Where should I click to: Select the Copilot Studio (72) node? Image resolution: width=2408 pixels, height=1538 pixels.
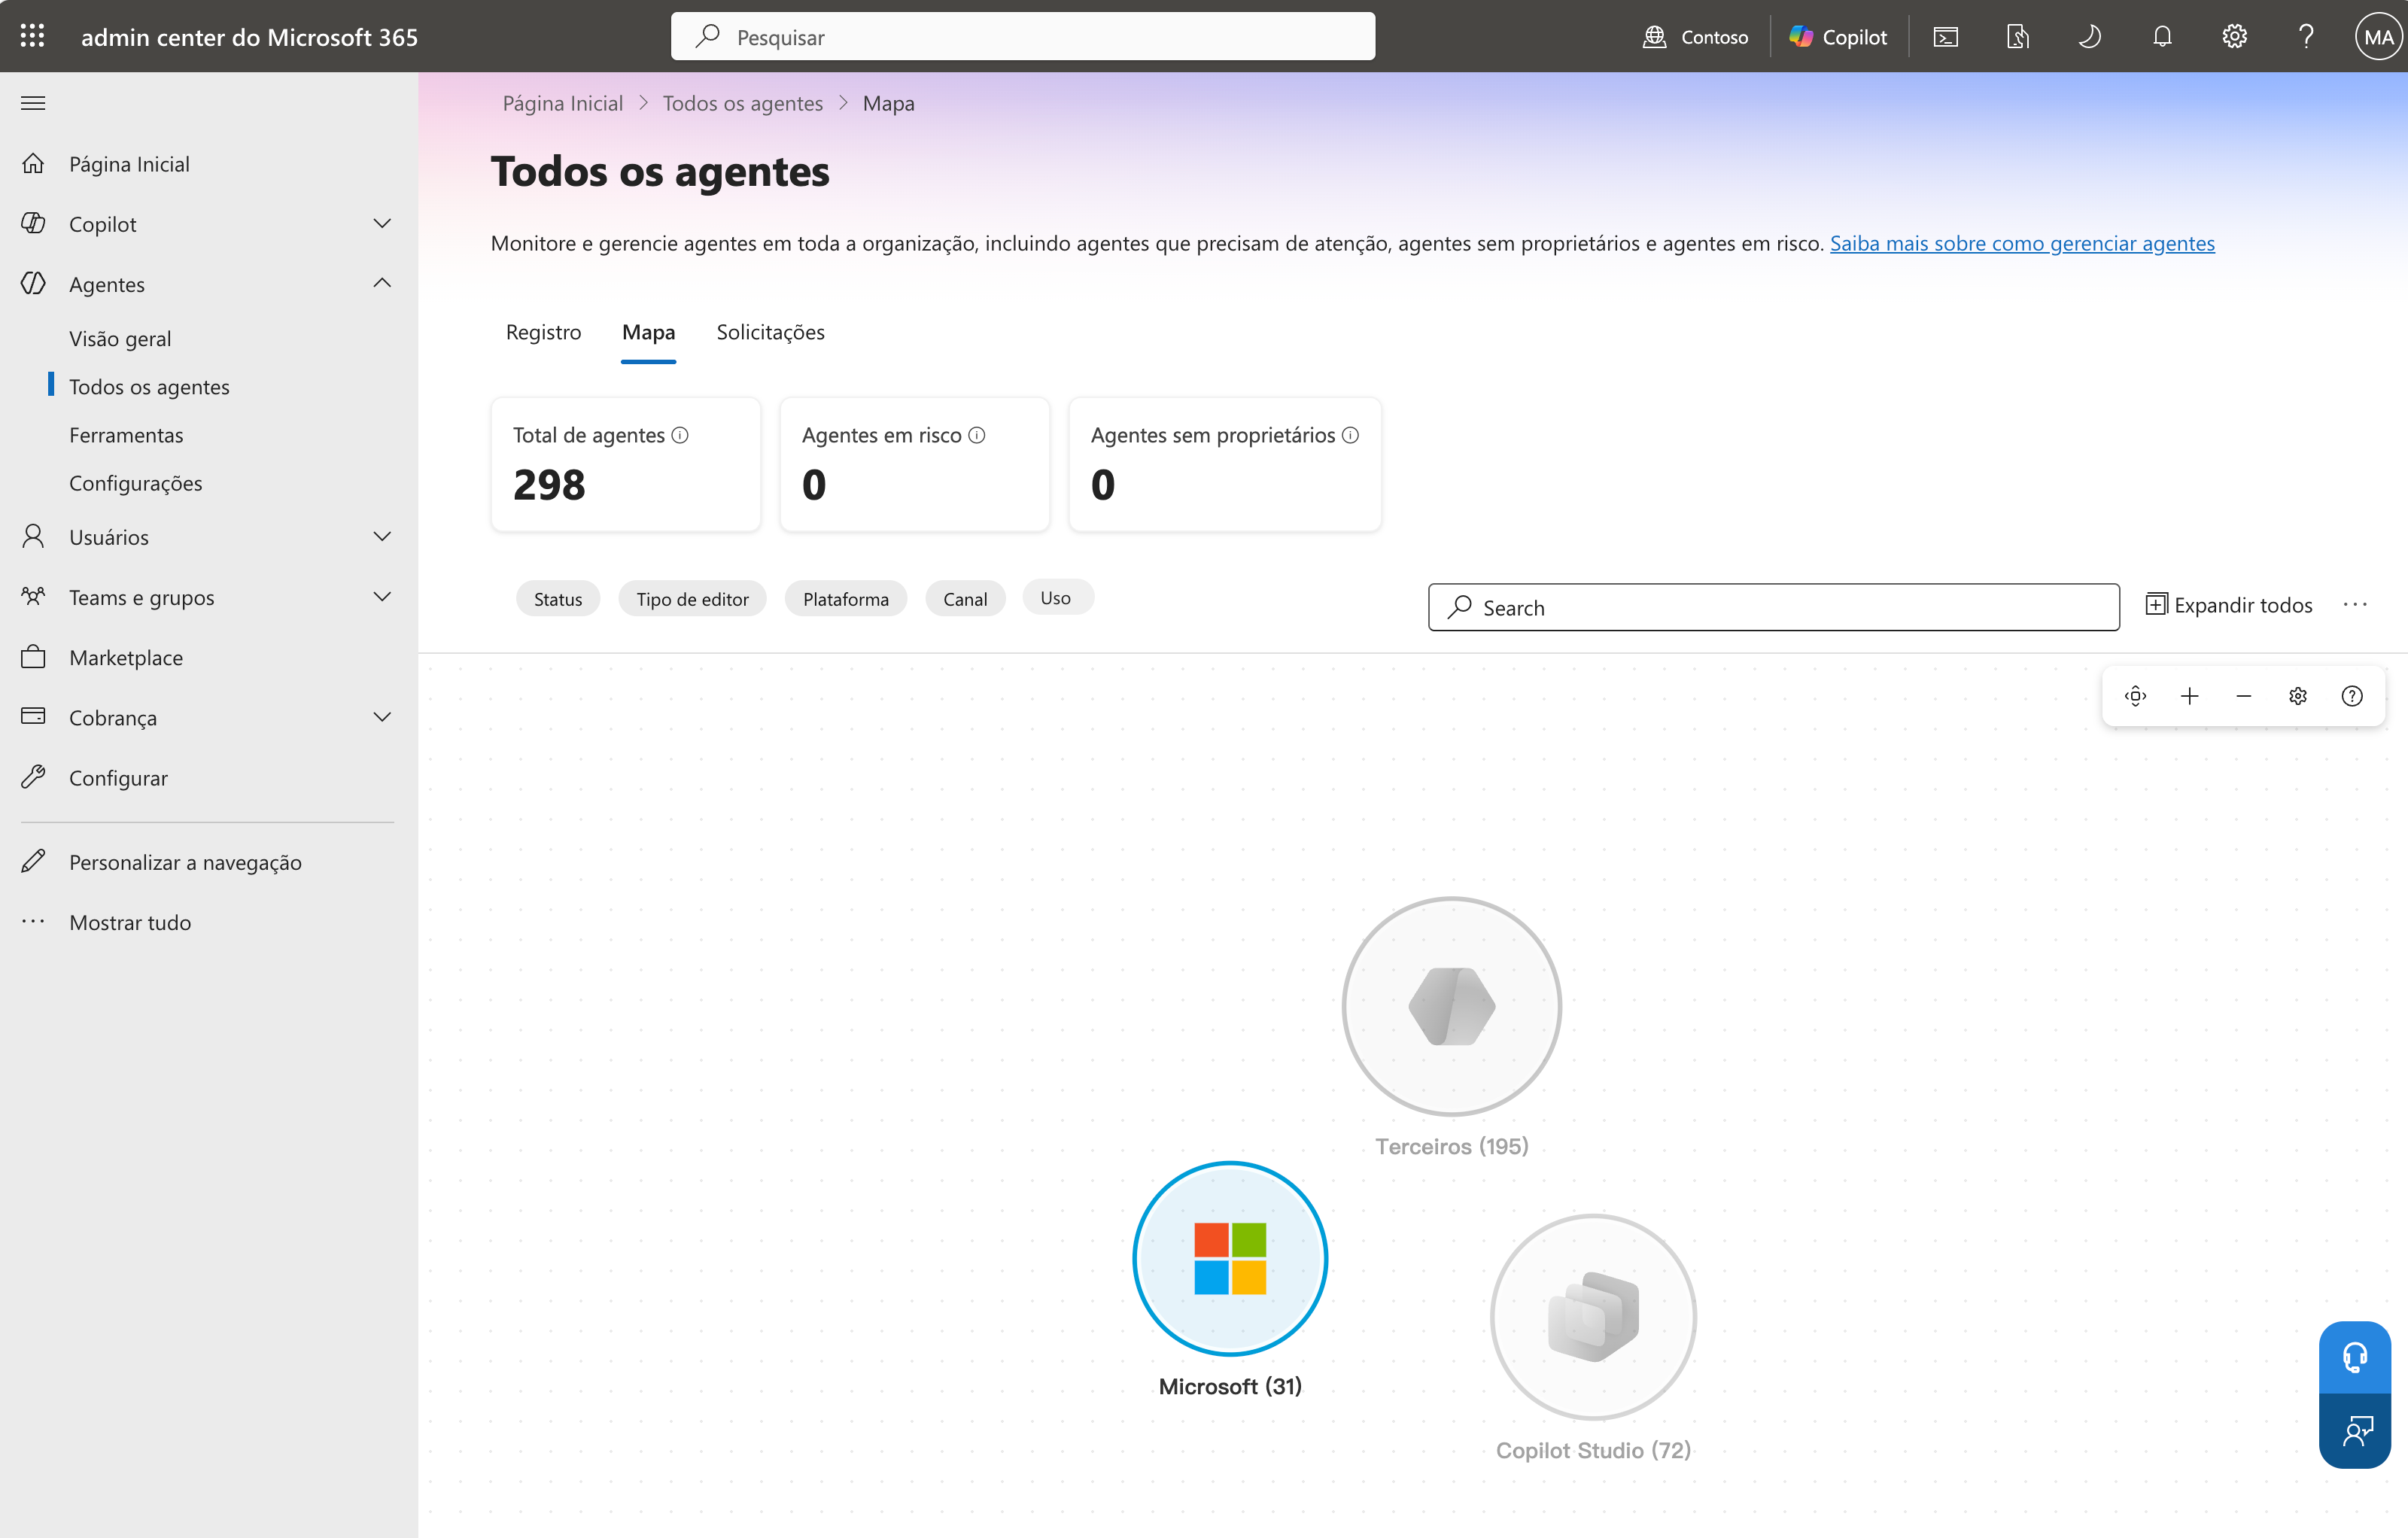1593,1316
